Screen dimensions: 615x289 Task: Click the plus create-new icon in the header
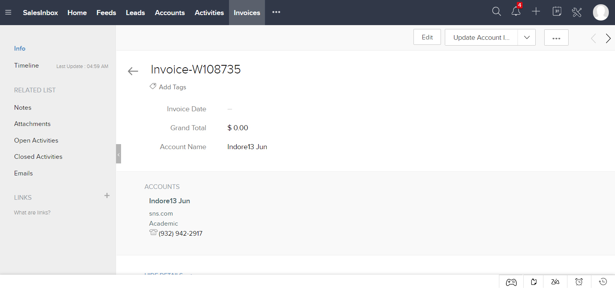click(x=536, y=12)
